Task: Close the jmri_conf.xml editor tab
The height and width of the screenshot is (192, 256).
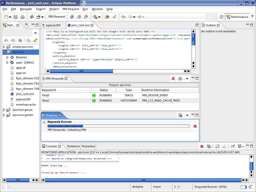Action: (x=92, y=25)
